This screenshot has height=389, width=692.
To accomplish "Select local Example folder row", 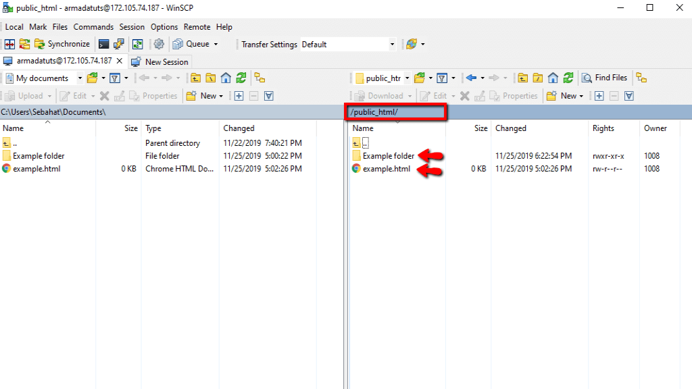I will (159, 156).
